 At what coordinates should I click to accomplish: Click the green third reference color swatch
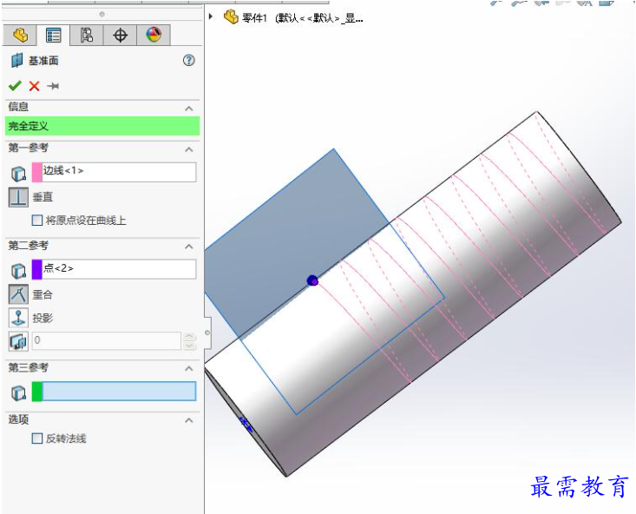click(x=37, y=392)
